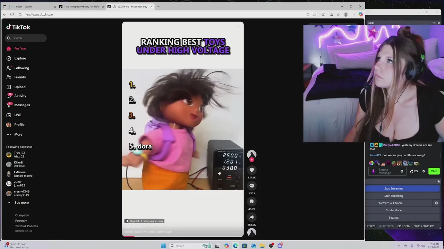Click the Activity icon with notification badge
444x249 pixels.
(x=9, y=96)
